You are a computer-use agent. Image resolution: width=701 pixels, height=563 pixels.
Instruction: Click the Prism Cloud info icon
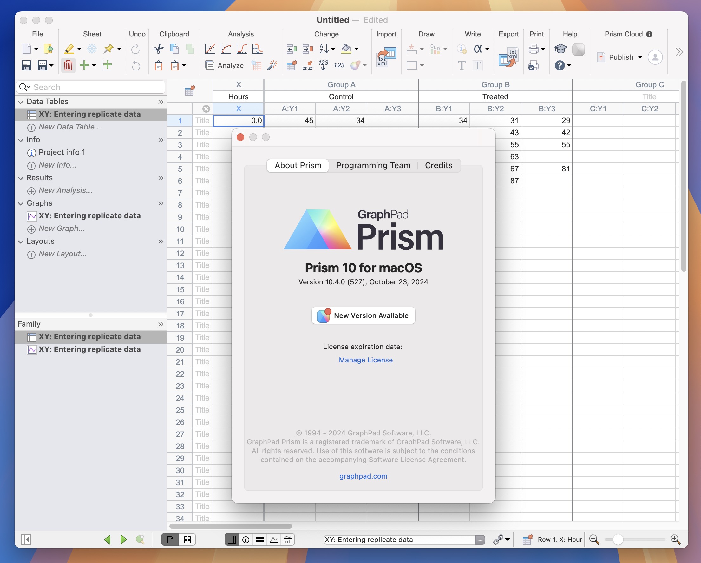point(649,34)
